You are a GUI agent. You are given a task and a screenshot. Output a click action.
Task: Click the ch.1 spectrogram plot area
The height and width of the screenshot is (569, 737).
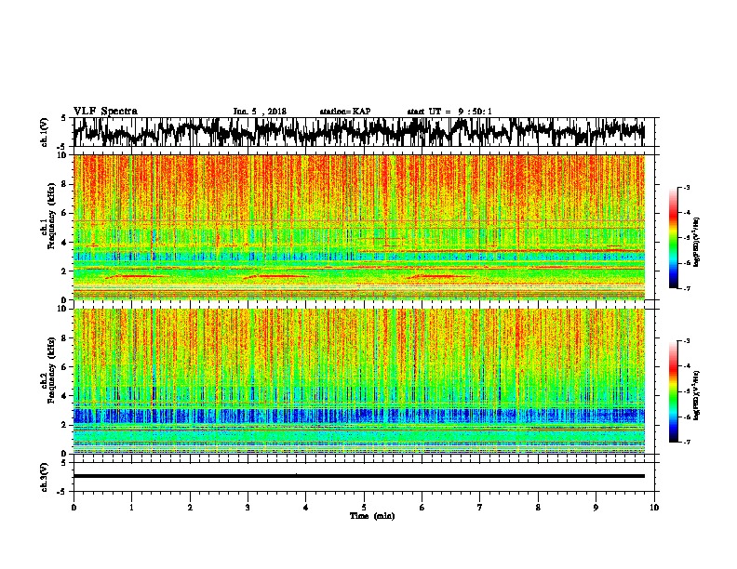[x=359, y=227]
